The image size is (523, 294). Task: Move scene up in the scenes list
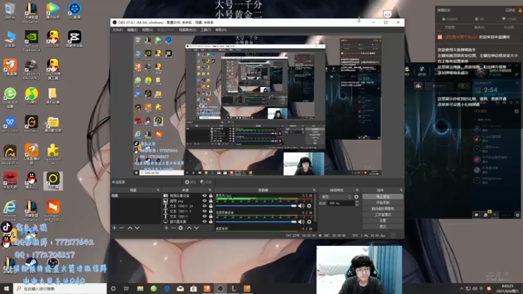click(130, 228)
